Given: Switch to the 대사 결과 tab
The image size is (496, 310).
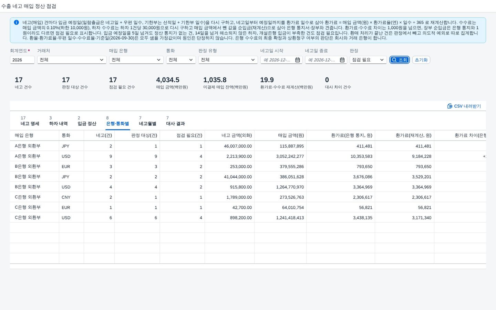Looking at the screenshot, I should pyautogui.click(x=175, y=121).
